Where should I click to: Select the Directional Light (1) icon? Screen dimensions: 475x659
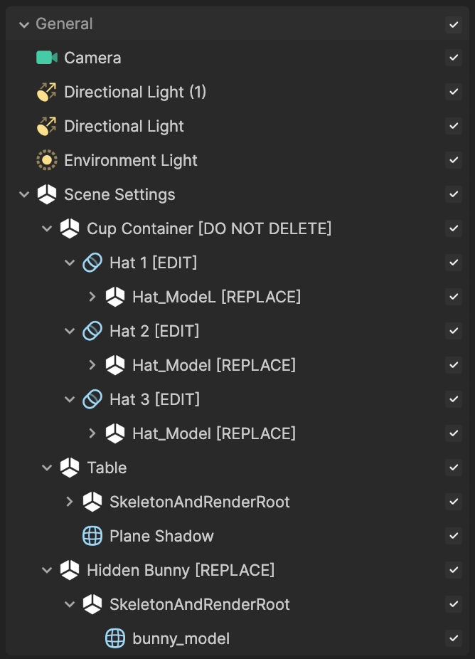tap(47, 92)
